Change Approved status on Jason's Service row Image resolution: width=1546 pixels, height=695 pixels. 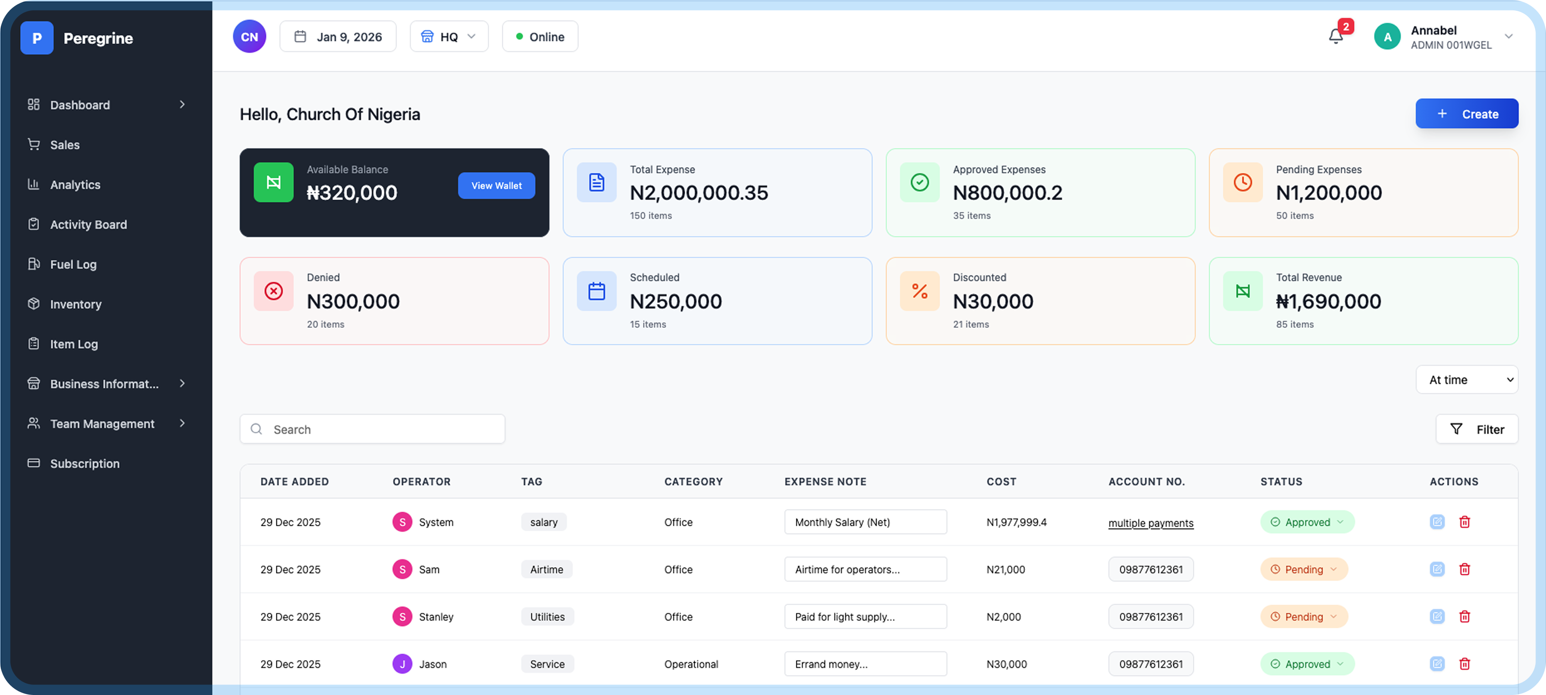(x=1307, y=664)
